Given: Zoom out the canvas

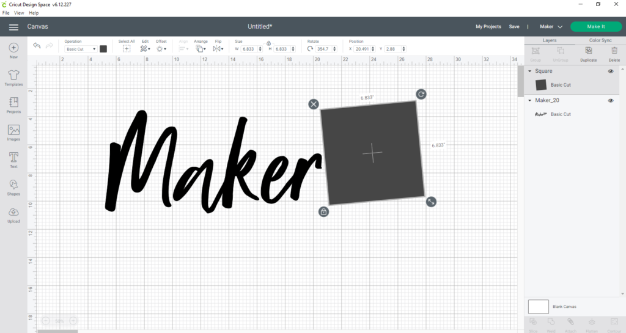Looking at the screenshot, I should (x=46, y=321).
